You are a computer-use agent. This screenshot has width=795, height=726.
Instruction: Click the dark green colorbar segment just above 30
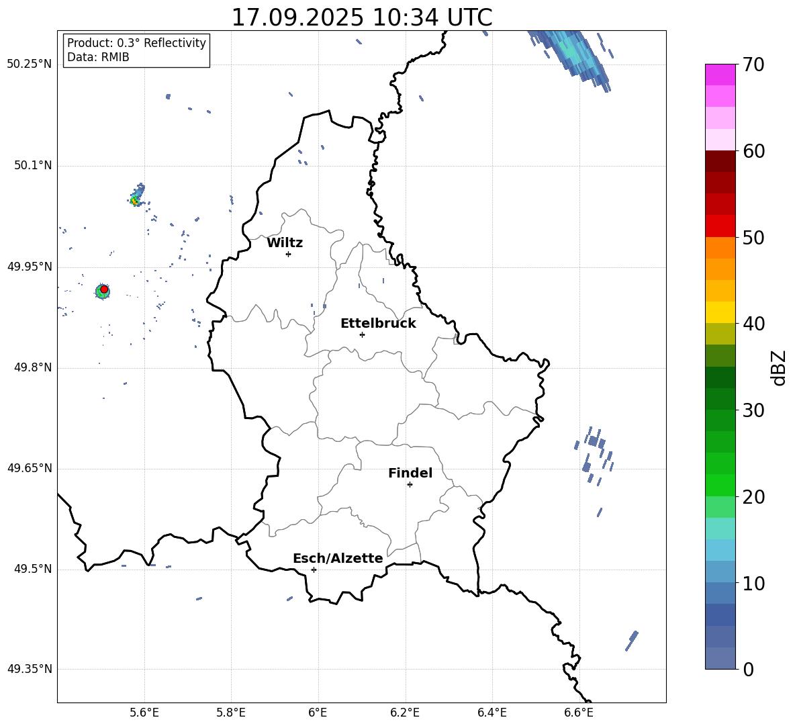click(720, 399)
